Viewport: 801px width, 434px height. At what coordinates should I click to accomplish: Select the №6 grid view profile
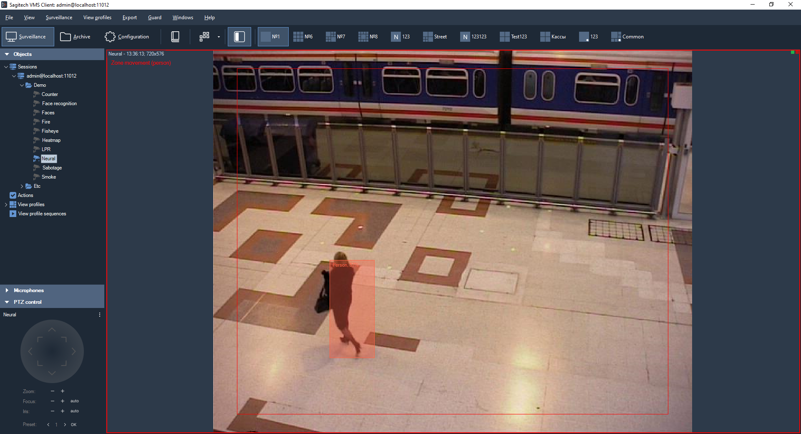click(x=303, y=37)
